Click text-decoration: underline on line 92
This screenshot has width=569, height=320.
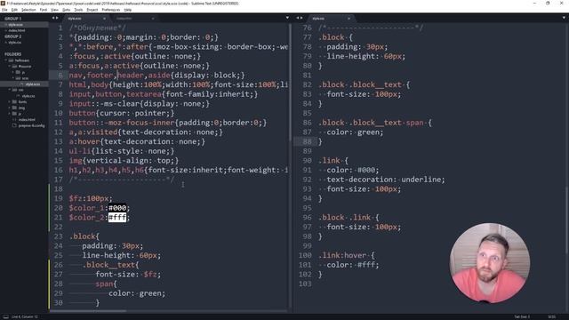(385, 180)
